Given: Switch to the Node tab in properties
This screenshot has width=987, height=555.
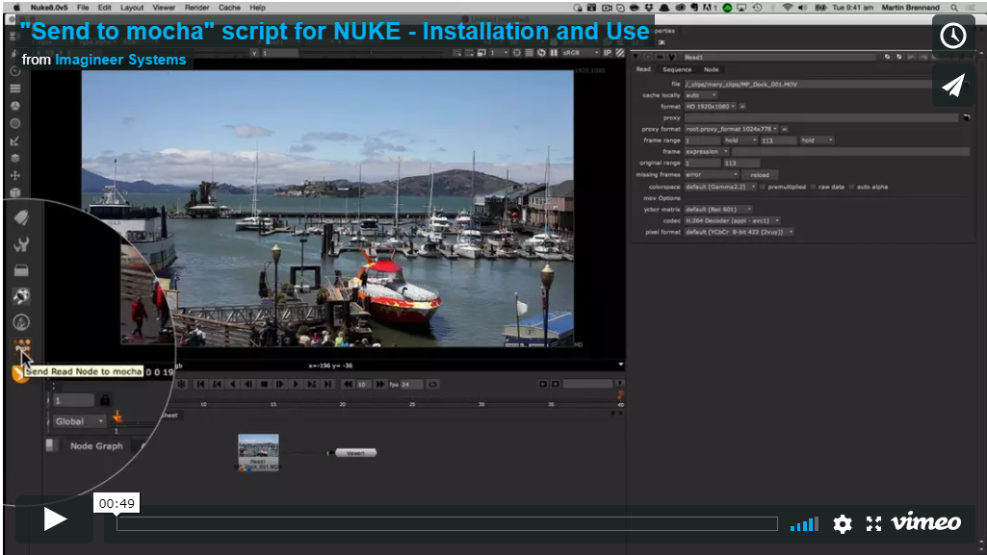Looking at the screenshot, I should click(x=712, y=70).
